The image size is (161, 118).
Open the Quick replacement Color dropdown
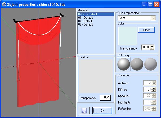coord(153,18)
